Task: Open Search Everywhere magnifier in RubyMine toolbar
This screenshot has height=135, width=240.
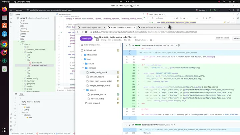Action: point(234,10)
